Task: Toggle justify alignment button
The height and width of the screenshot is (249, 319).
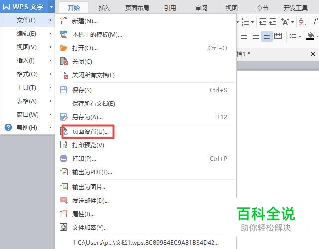Action: (x=267, y=36)
